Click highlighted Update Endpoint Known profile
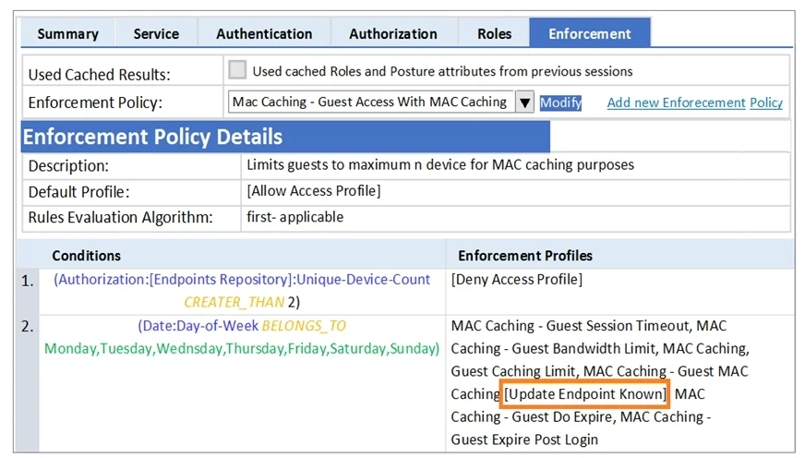The width and height of the screenshot is (805, 458). (x=584, y=393)
